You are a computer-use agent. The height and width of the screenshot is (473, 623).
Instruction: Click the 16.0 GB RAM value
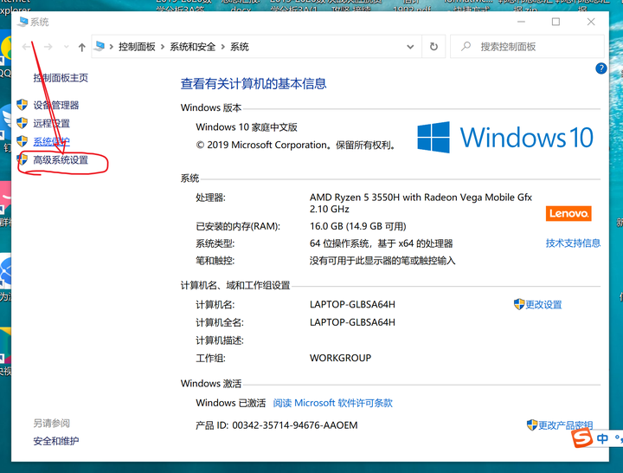pos(358,226)
